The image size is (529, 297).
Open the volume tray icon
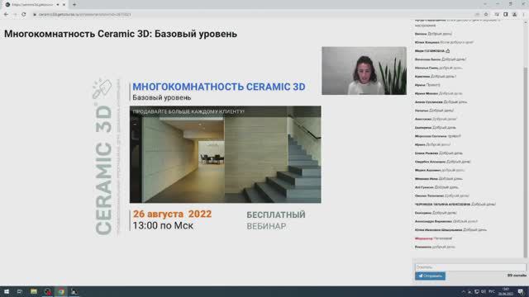pos(484,291)
